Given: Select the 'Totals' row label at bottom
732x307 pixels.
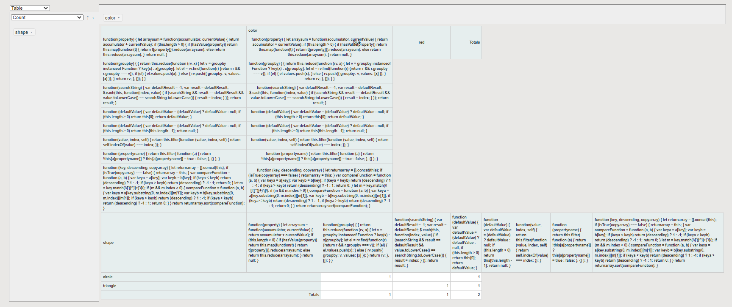Looking at the screenshot, I should tap(211, 295).
